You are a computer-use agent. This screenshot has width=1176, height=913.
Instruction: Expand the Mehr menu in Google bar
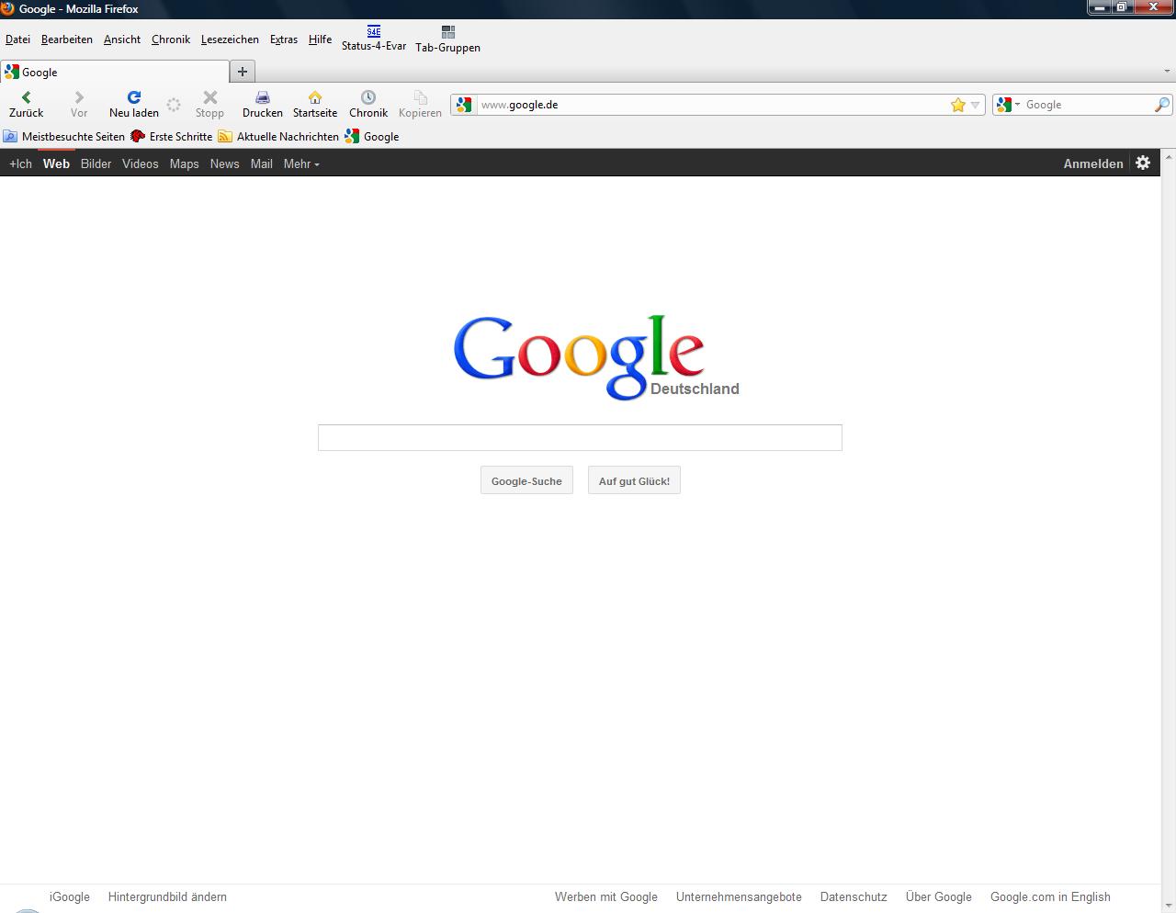pyautogui.click(x=301, y=163)
